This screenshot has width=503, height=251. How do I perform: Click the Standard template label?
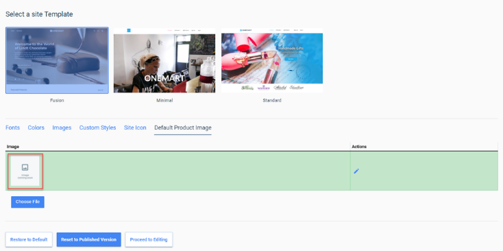tap(272, 100)
